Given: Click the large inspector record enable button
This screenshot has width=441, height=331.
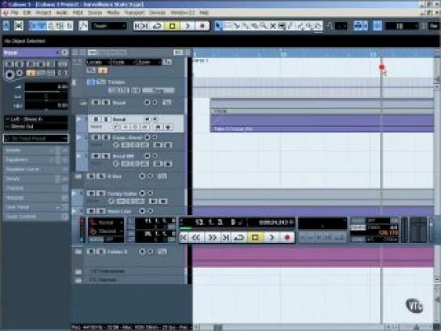Looking at the screenshot, I should click(x=10, y=75).
